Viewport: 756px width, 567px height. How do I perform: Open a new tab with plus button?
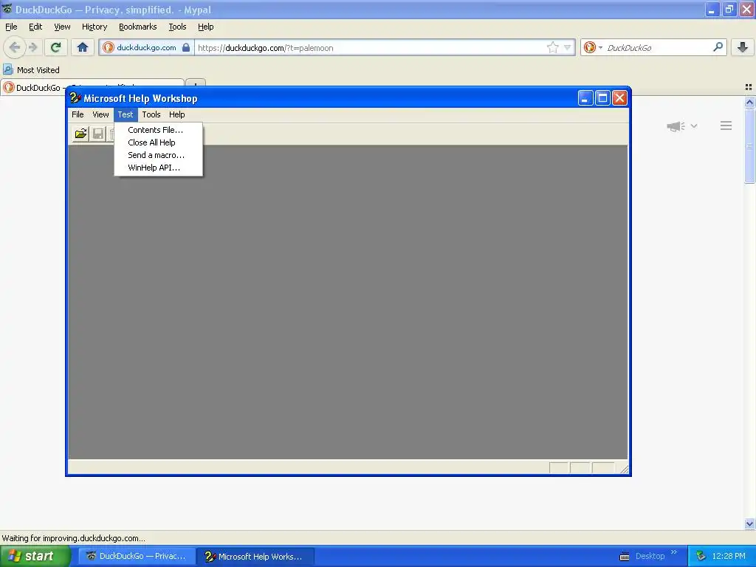point(195,83)
